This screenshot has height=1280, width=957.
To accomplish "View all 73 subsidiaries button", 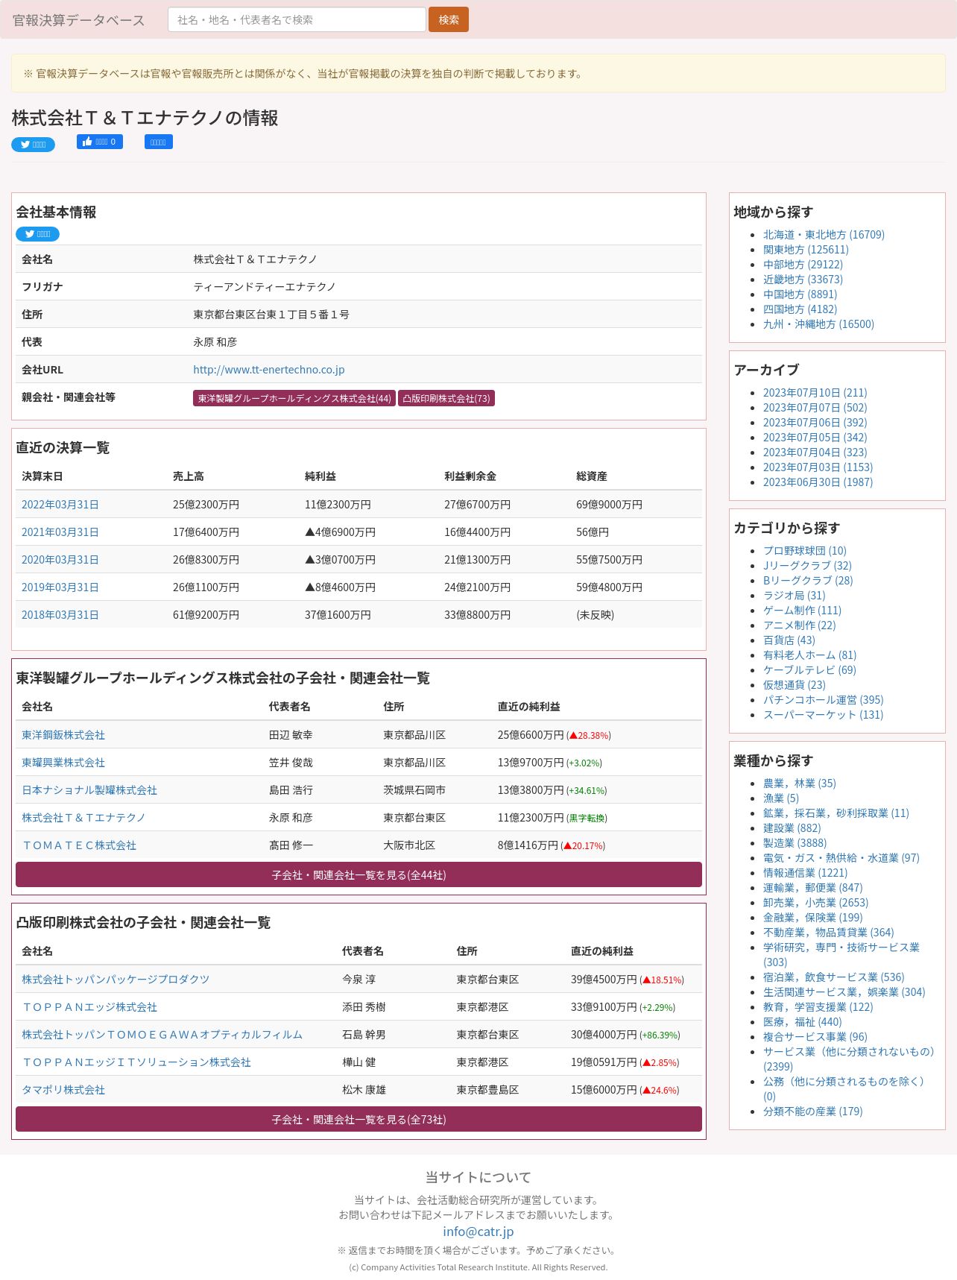I will (359, 1119).
